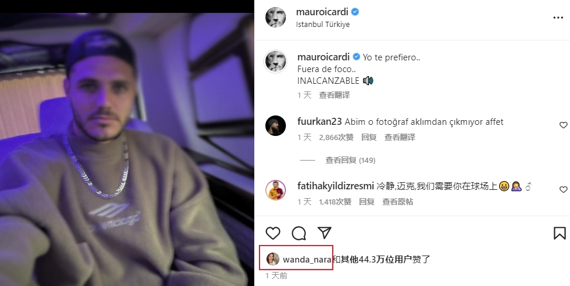The height and width of the screenshot is (286, 570).
Task: Open wanda_nara's small avatar
Action: pyautogui.click(x=273, y=259)
